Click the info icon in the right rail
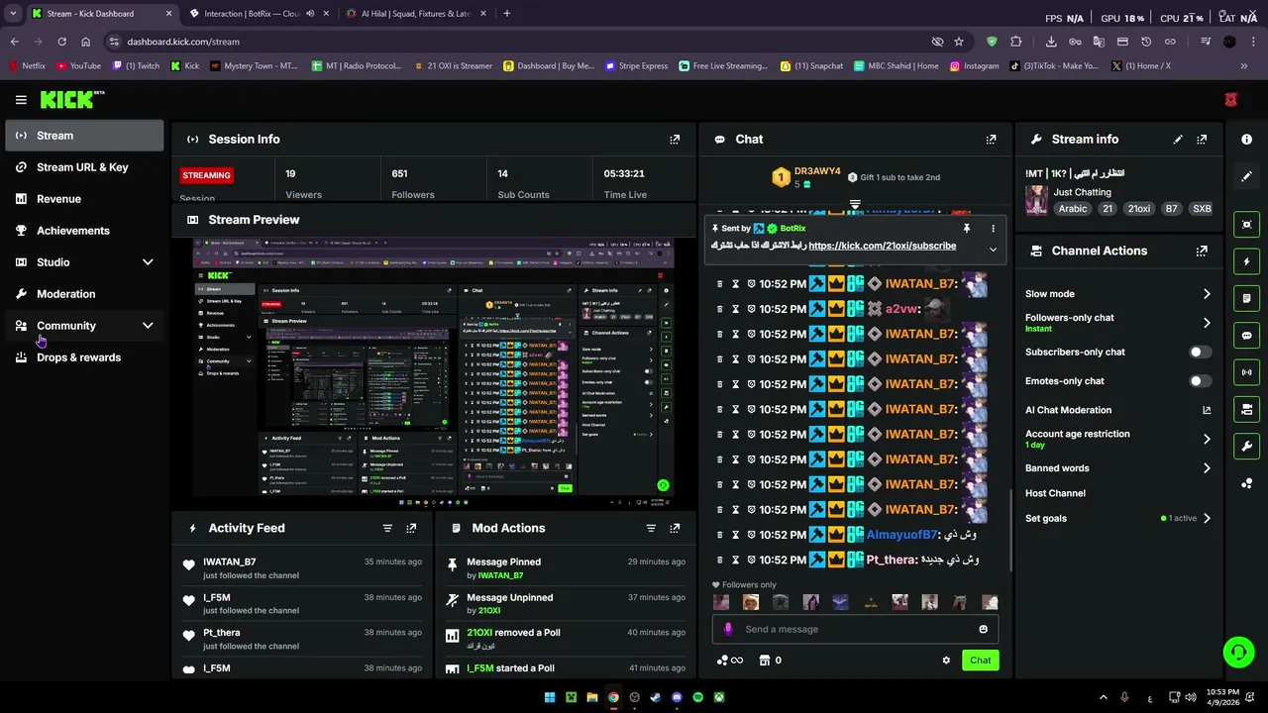 tap(1247, 140)
